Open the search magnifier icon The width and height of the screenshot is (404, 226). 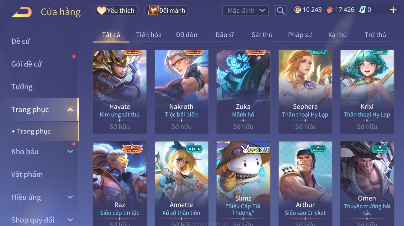(x=281, y=11)
